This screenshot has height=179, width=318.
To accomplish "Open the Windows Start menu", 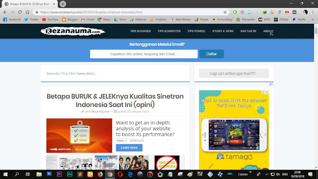I will [5, 175].
